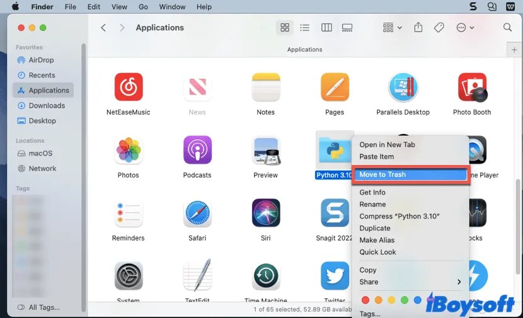The image size is (523, 318).
Task: Choose Compress "Python 3.10"
Action: pyautogui.click(x=410, y=217)
